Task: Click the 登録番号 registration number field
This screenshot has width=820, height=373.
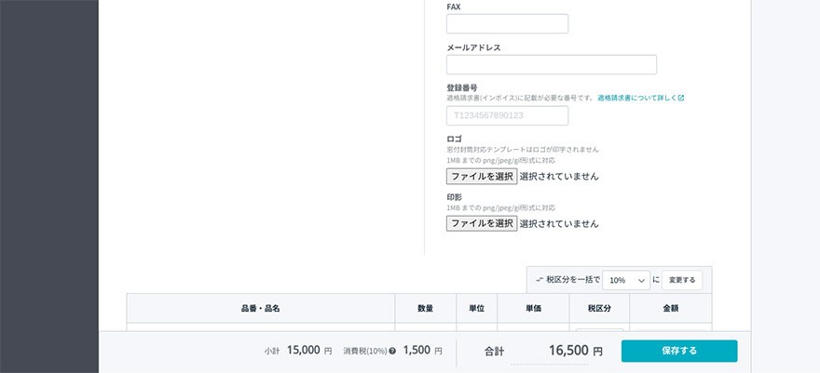Action: (x=507, y=115)
